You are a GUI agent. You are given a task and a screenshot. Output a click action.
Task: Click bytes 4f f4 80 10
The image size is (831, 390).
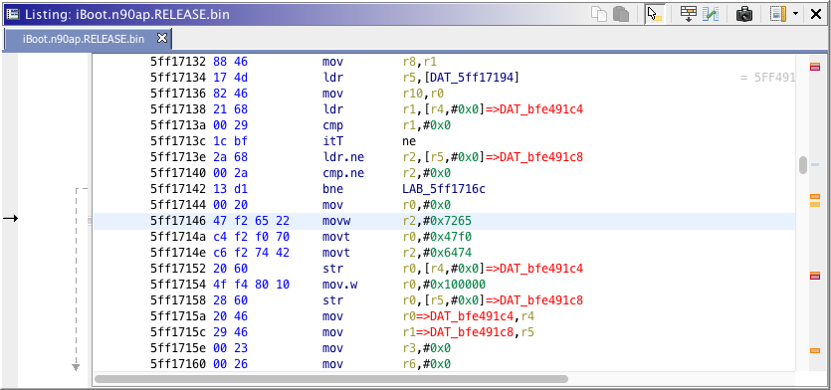click(x=251, y=285)
